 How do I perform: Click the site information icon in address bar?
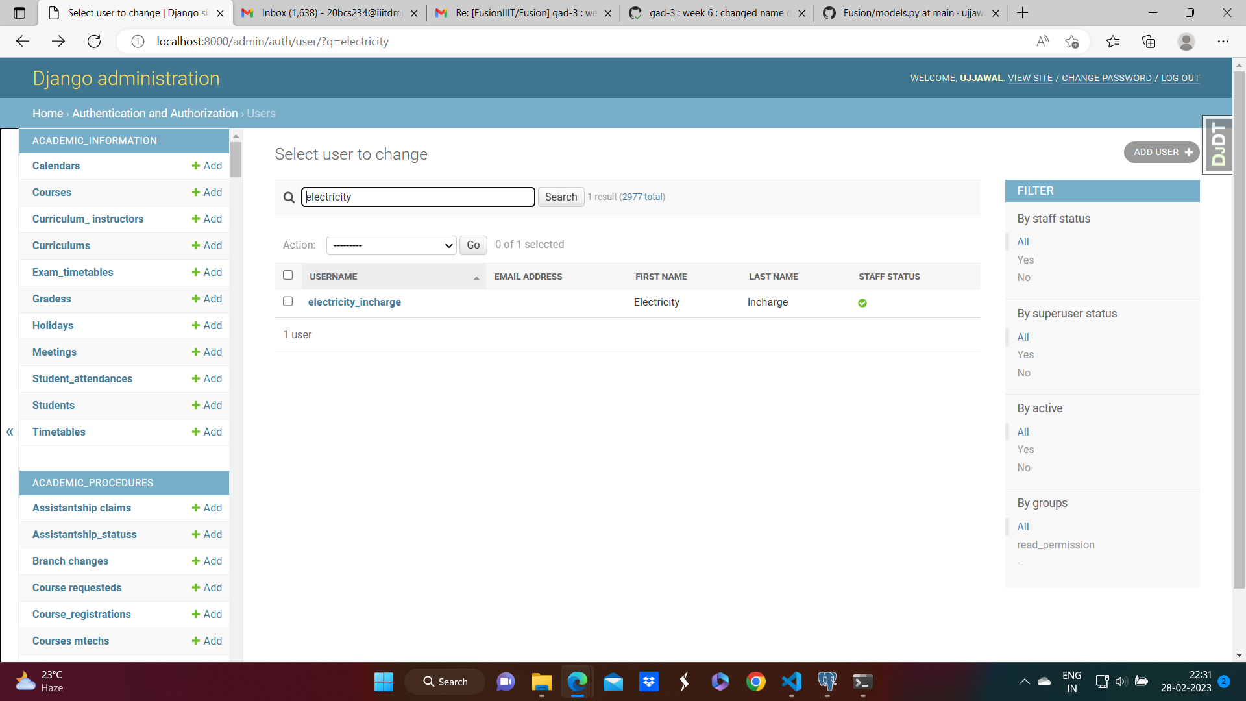(138, 42)
